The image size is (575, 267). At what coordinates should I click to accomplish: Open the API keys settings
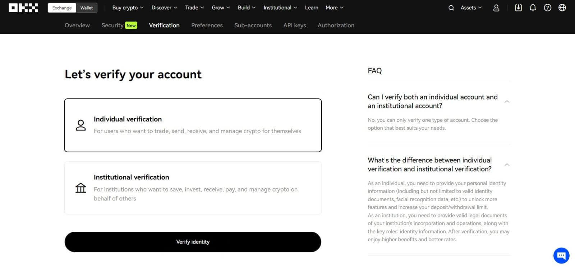point(294,25)
